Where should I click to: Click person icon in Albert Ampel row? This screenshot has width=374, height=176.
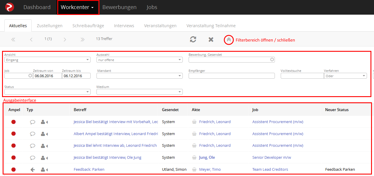[44, 134]
